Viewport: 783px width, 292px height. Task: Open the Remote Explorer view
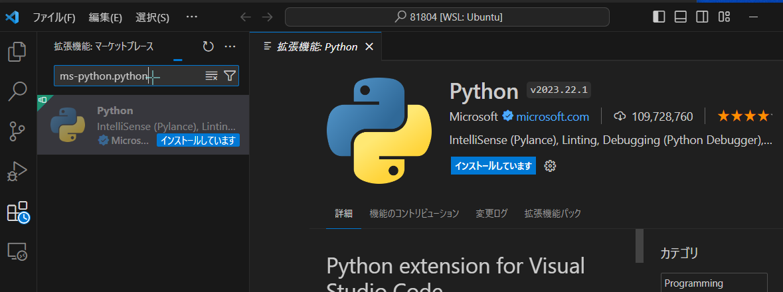click(17, 252)
